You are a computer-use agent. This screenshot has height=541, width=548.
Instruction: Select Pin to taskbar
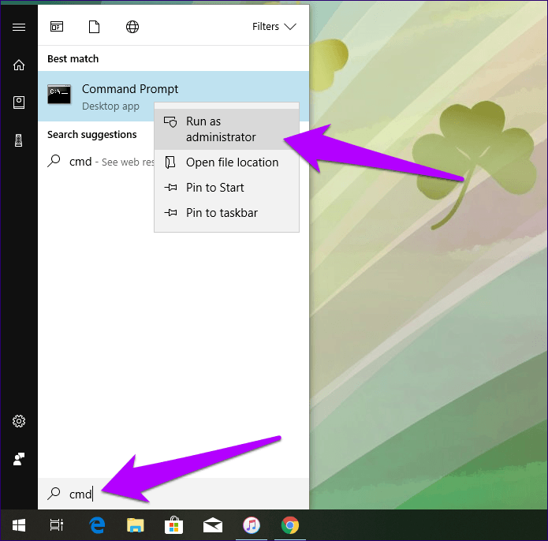(226, 213)
